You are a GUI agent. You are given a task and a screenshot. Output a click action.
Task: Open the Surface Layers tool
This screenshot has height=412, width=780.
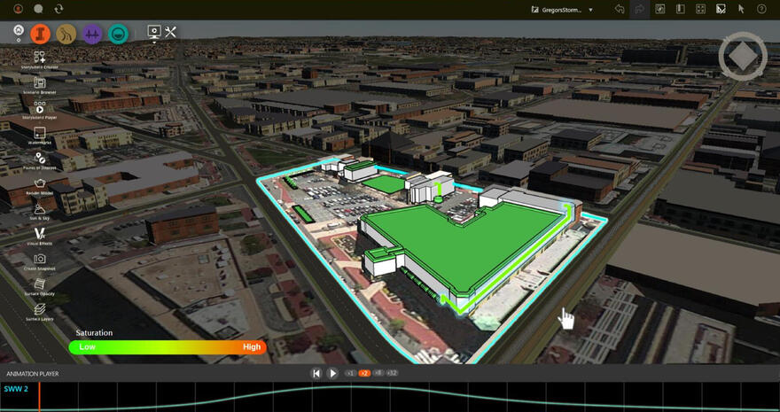point(40,308)
